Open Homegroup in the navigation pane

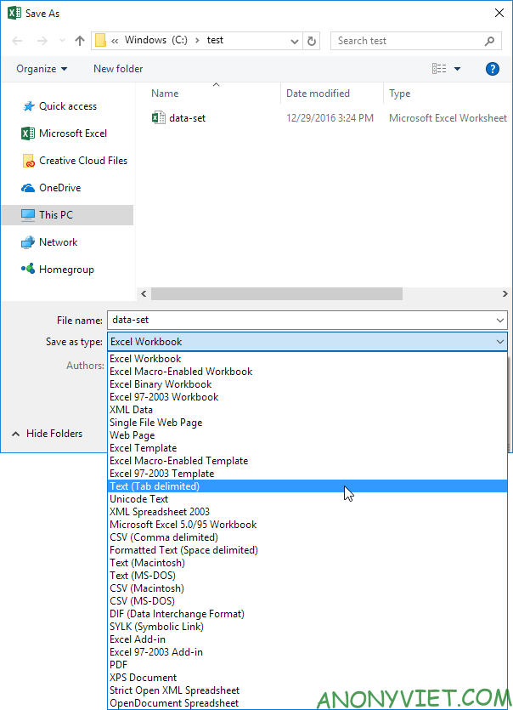click(x=66, y=270)
